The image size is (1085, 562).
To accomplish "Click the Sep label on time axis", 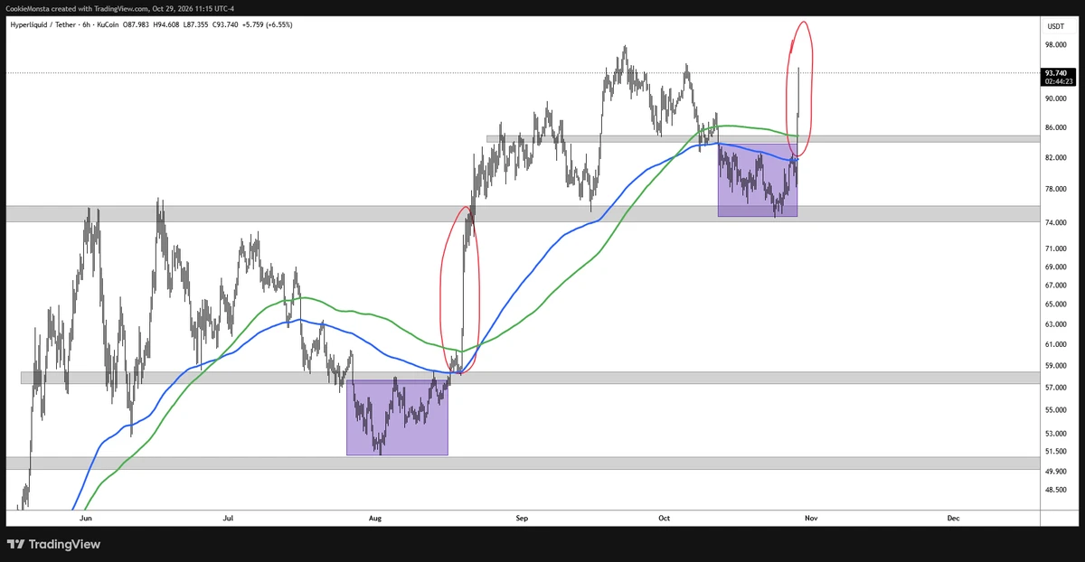I will tap(522, 519).
